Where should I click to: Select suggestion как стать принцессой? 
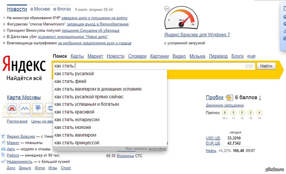(x=110, y=143)
